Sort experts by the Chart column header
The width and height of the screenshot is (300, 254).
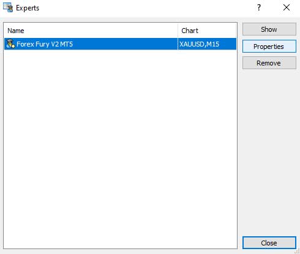[207, 31]
